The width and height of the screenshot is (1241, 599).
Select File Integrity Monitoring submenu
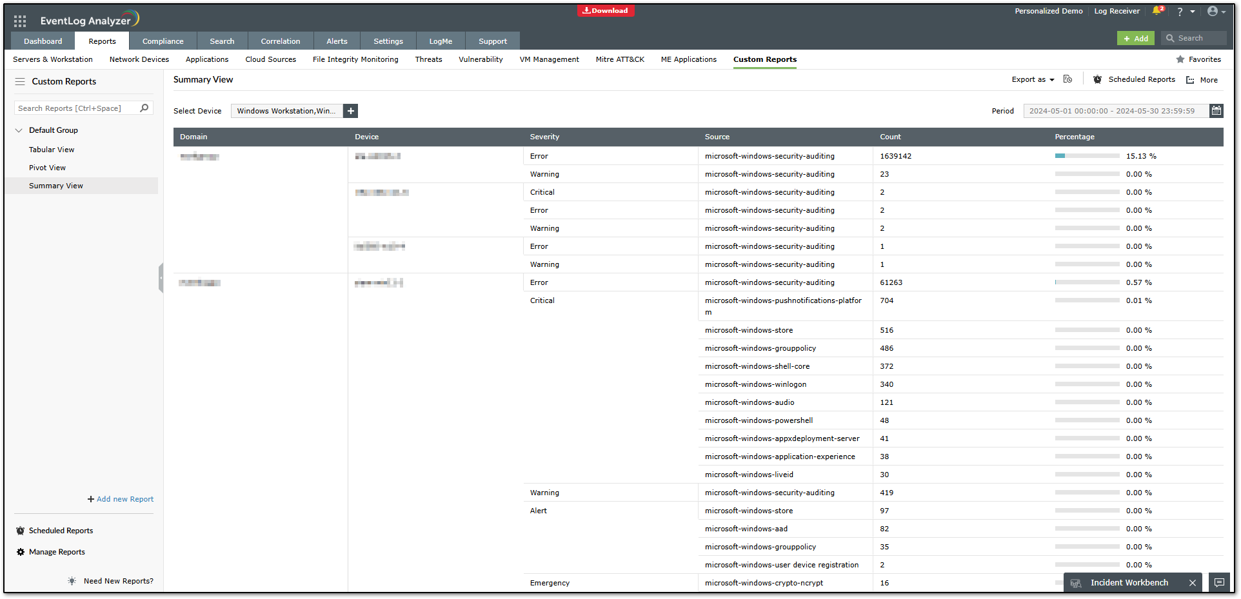pyautogui.click(x=355, y=59)
